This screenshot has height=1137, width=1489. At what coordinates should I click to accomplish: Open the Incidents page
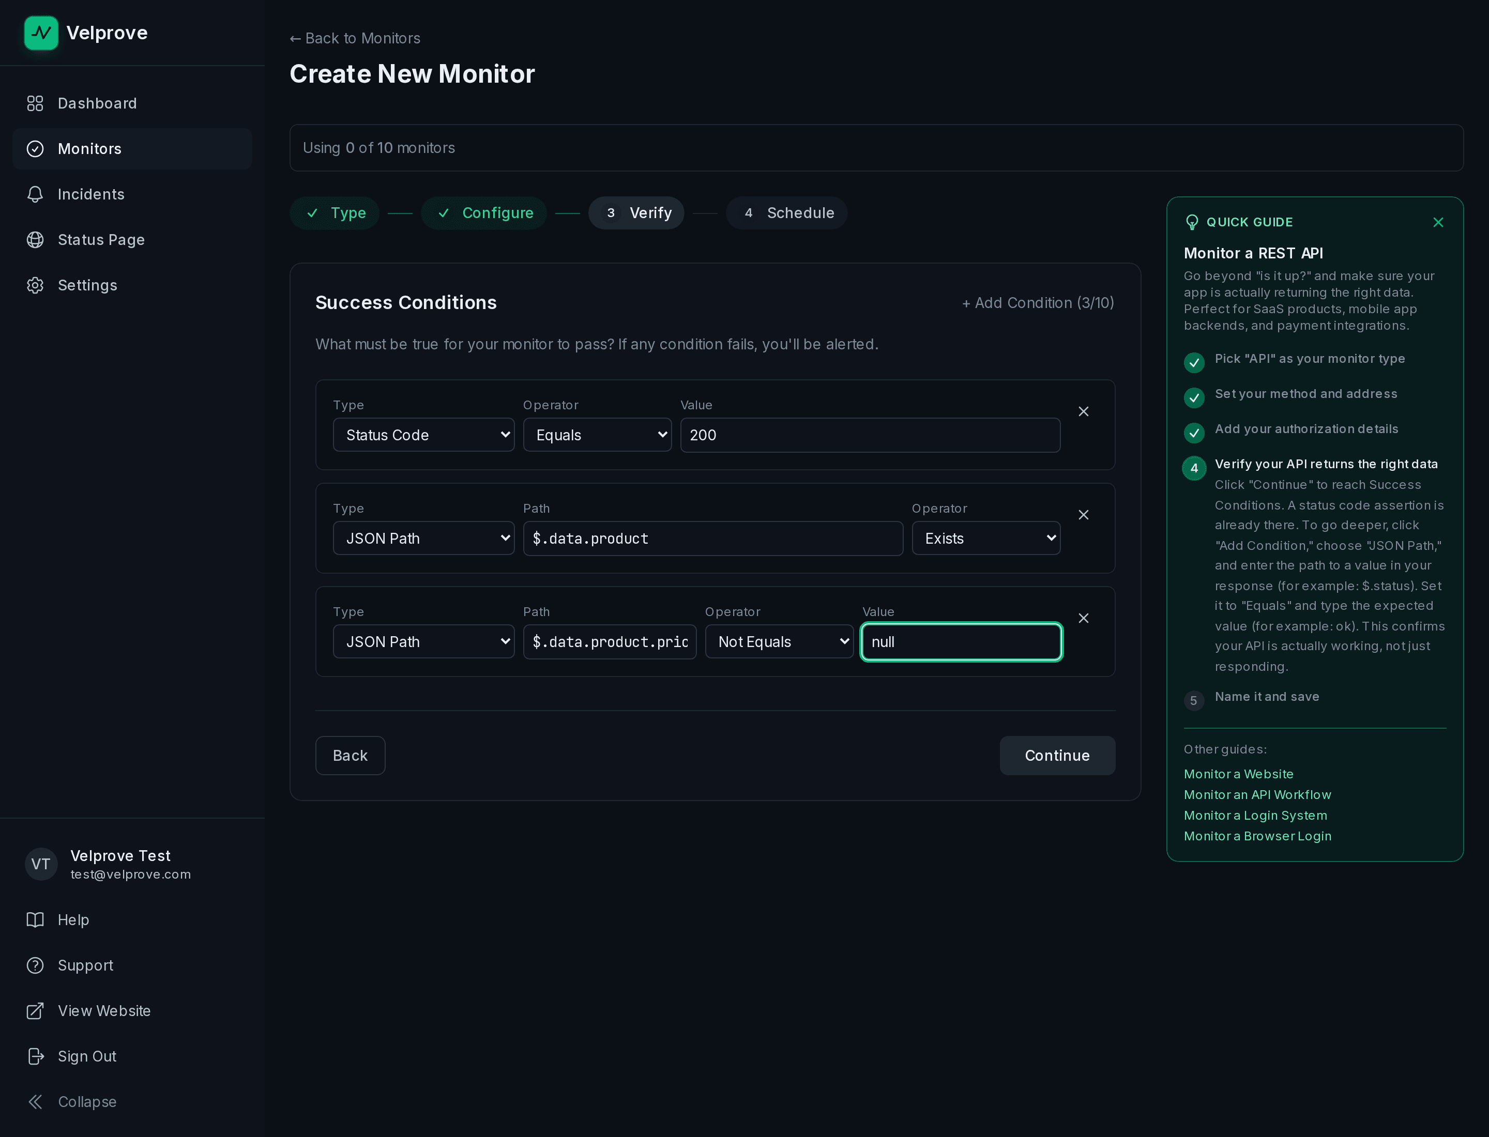coord(132,194)
